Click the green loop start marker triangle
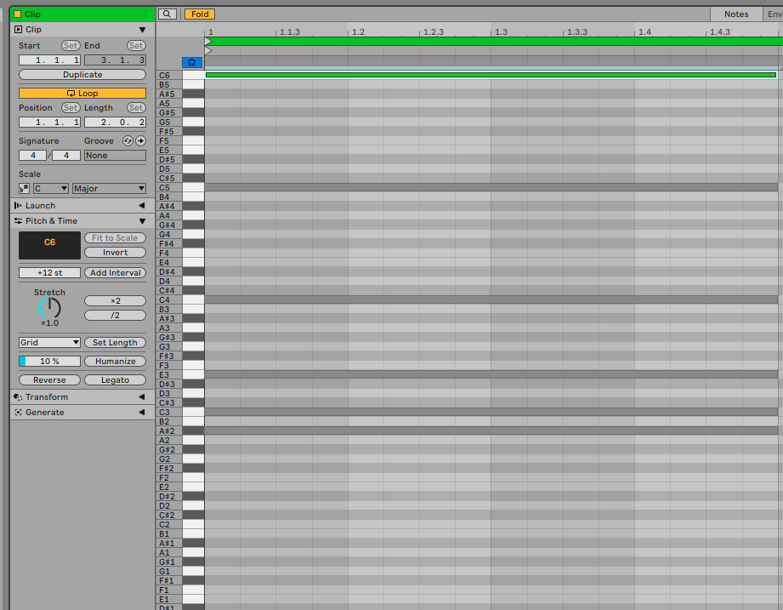The image size is (783, 610). click(208, 41)
